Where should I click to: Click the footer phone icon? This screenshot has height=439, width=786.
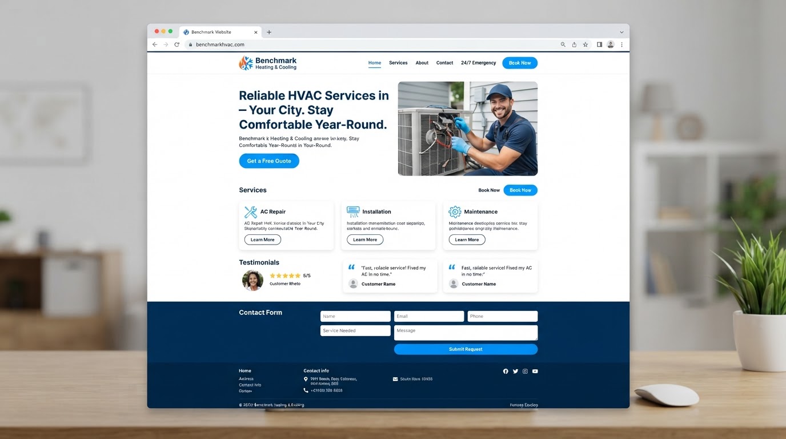pos(306,390)
